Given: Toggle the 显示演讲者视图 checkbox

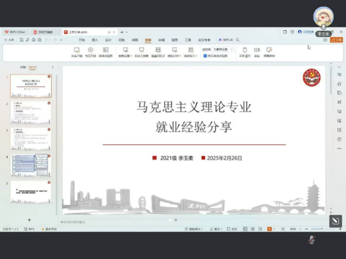Looking at the screenshot, I should pos(205,56).
